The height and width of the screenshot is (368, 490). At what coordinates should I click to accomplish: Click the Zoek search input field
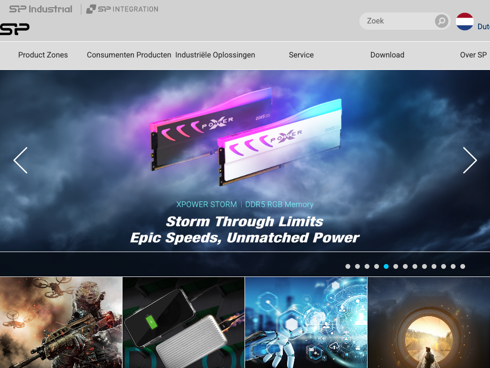(x=398, y=21)
